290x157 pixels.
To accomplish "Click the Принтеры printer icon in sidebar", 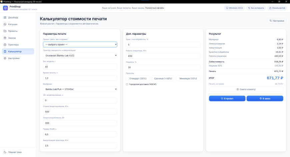I will (x=5, y=45).
